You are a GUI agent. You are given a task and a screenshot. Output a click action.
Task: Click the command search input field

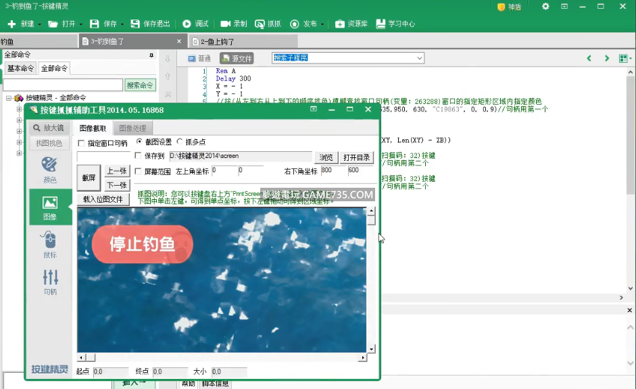63,85
